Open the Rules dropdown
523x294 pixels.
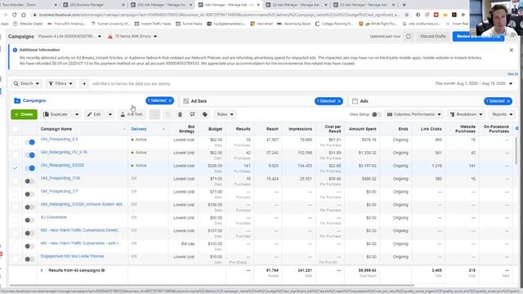(x=226, y=114)
